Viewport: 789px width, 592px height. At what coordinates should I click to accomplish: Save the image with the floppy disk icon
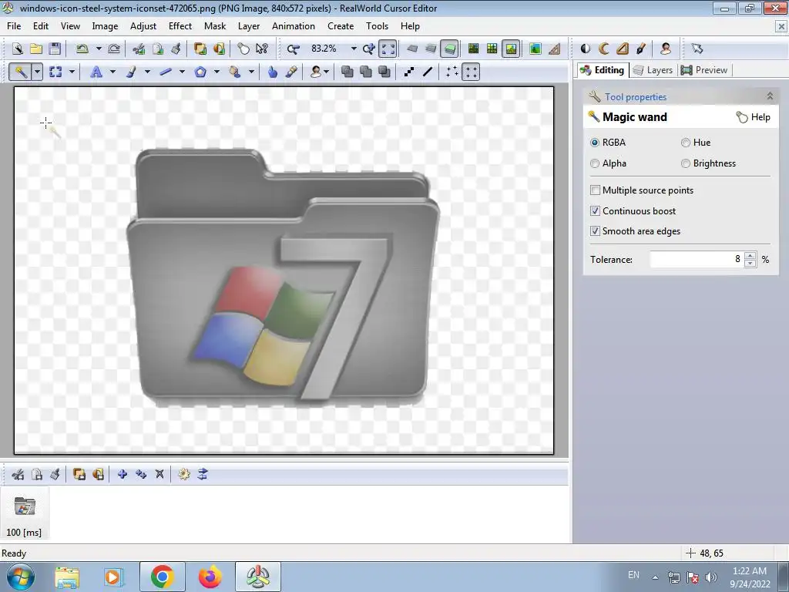click(x=55, y=49)
